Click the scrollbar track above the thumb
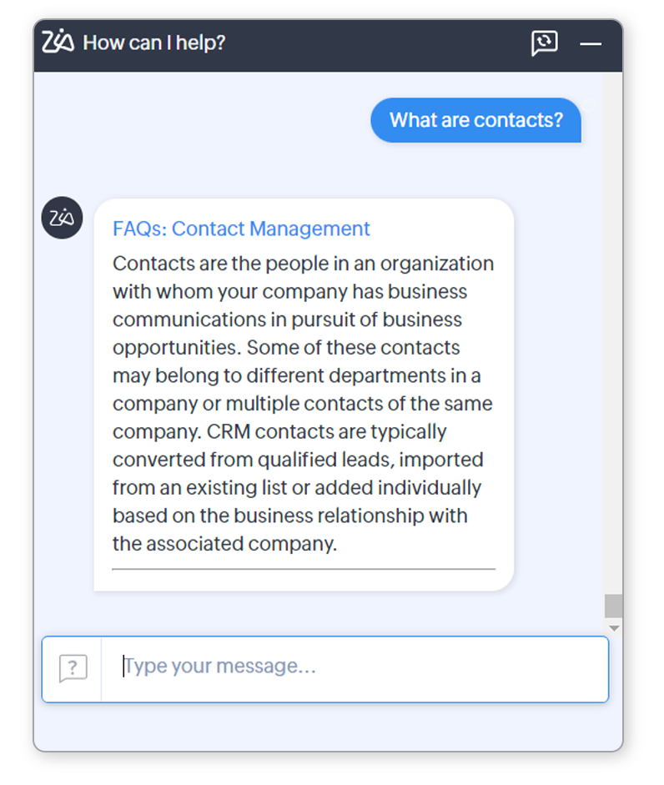Image resolution: width=664 pixels, height=785 pixels. pos(614,334)
